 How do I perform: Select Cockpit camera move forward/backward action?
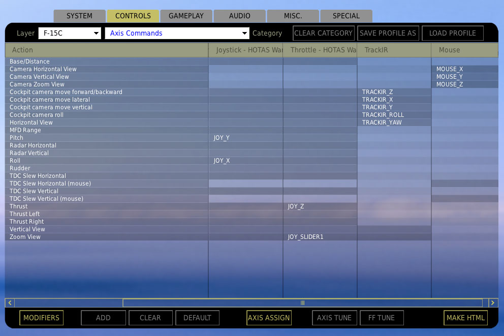pos(107,92)
